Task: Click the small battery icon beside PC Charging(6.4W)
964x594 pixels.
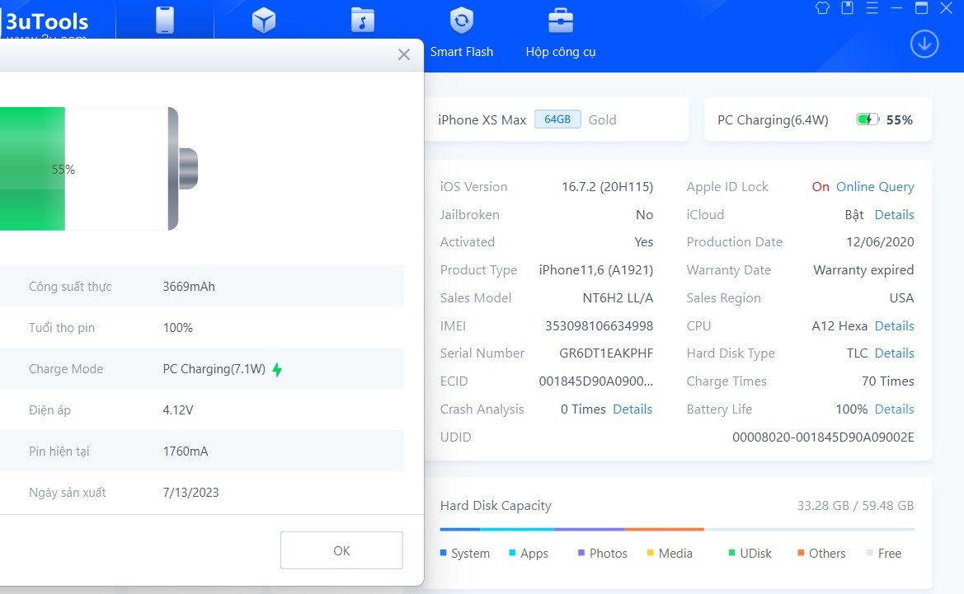Action: click(x=868, y=119)
